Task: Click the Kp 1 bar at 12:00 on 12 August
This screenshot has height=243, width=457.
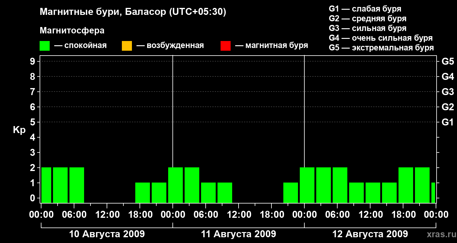Action: pos(373,193)
